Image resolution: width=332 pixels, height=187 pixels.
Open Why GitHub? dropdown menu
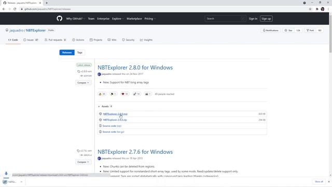click(75, 19)
